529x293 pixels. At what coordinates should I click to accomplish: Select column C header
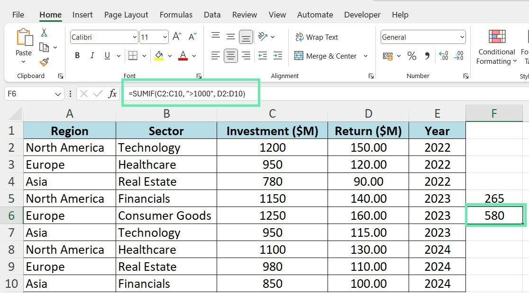[x=272, y=114]
